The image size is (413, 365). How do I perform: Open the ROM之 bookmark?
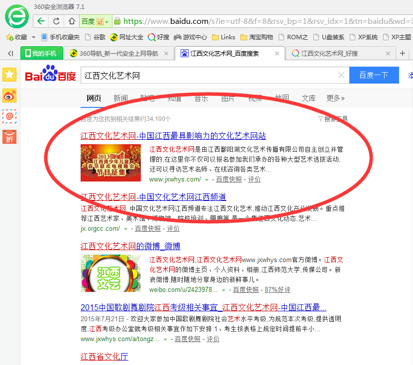point(293,37)
